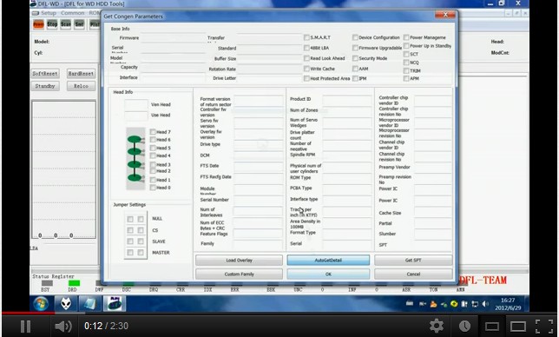The width and height of the screenshot is (559, 337).
Task: Toggle the AAM checkbox
Action: (x=355, y=69)
